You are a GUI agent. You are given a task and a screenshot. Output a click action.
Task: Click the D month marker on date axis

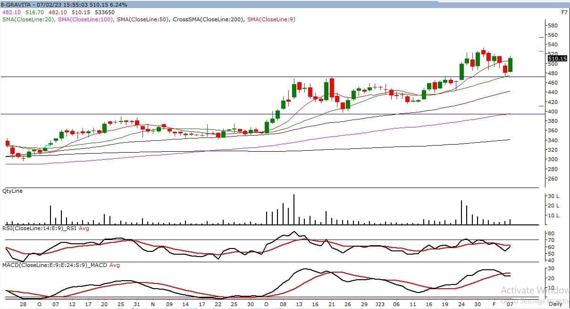pyautogui.click(x=267, y=305)
